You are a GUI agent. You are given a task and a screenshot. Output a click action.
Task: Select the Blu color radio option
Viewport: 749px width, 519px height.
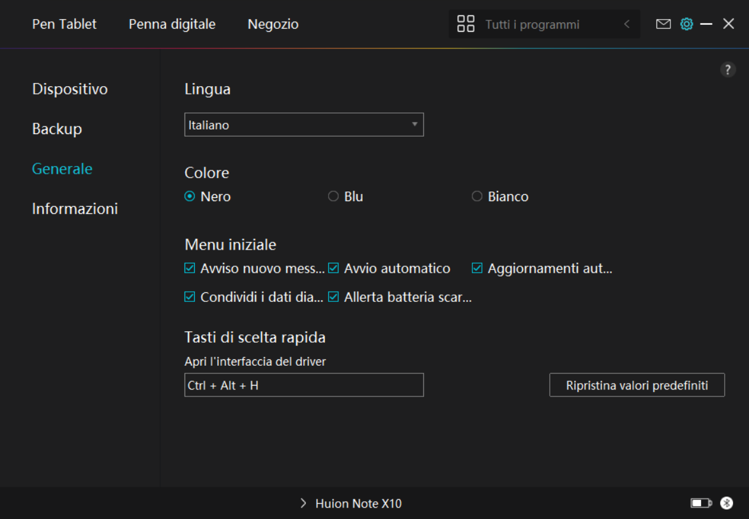[333, 197]
